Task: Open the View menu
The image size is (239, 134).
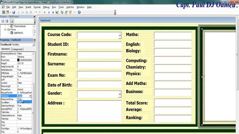Action: point(21,7)
